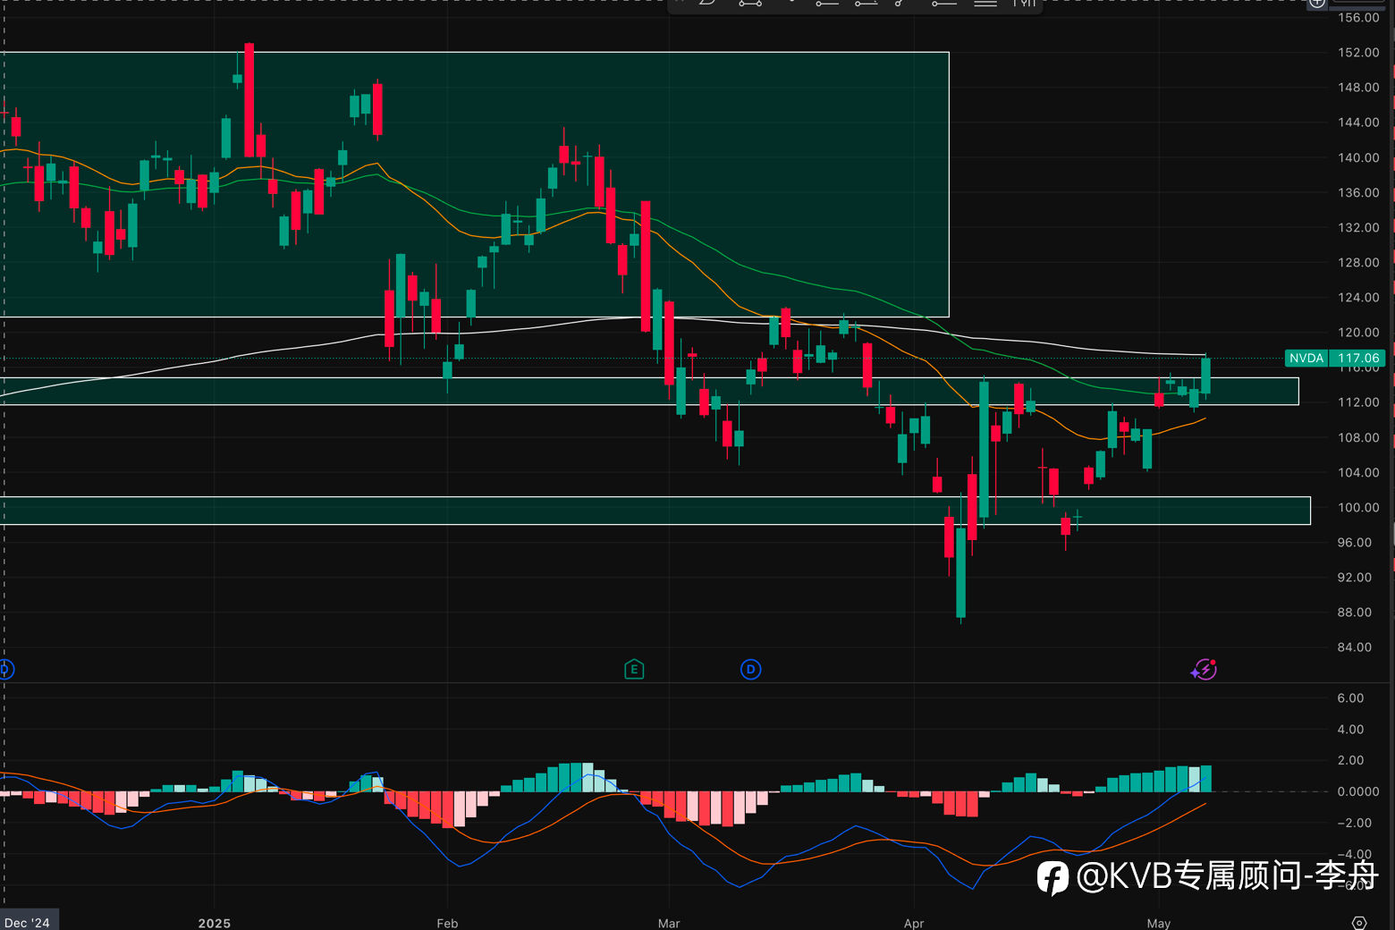Screen dimensions: 1395x930
Task: Click the 2025 label on time axis
Action: (x=215, y=923)
